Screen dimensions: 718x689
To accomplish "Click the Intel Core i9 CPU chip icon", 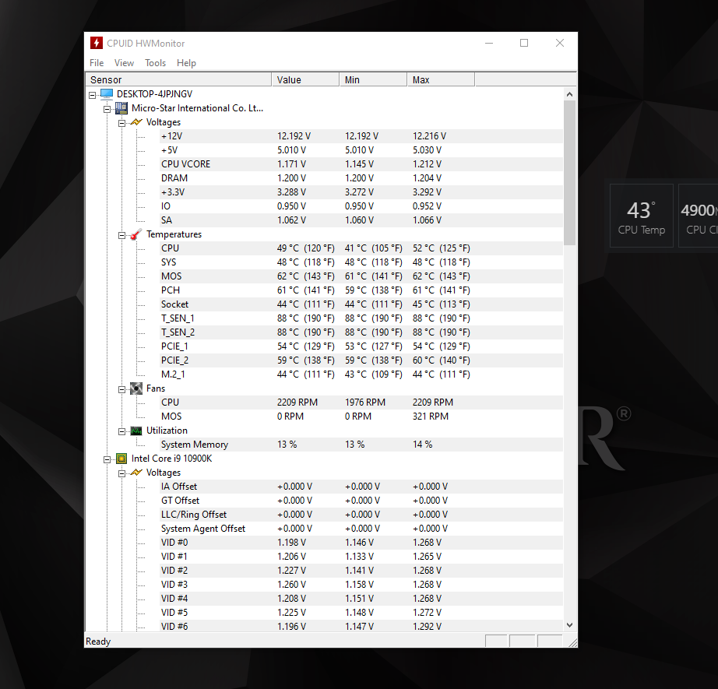I will tap(121, 459).
